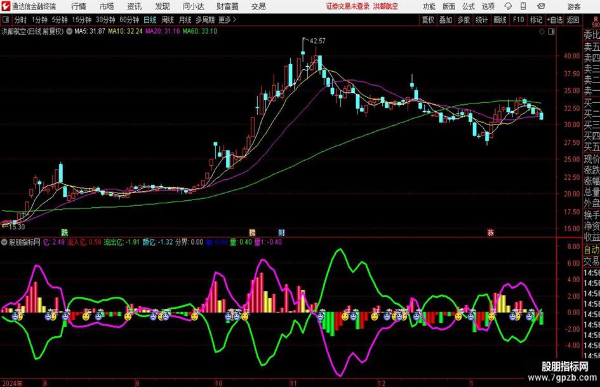Screen dimensions: 600x387
Task: Toggle the left panel layout icon
Action: pos(6,20)
